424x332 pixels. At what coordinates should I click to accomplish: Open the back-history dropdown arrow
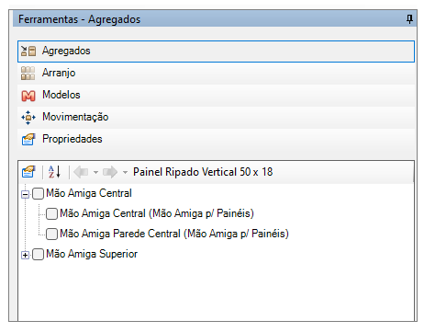pos(95,172)
